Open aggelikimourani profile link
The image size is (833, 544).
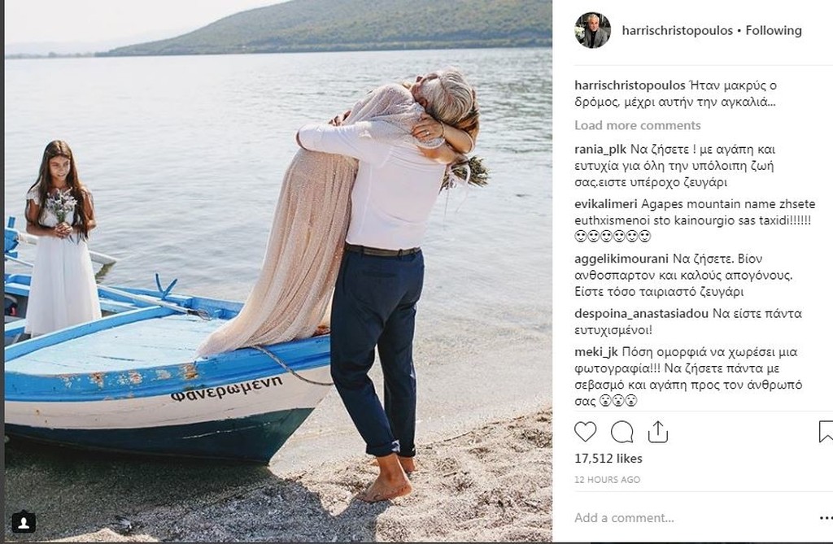[x=621, y=259]
